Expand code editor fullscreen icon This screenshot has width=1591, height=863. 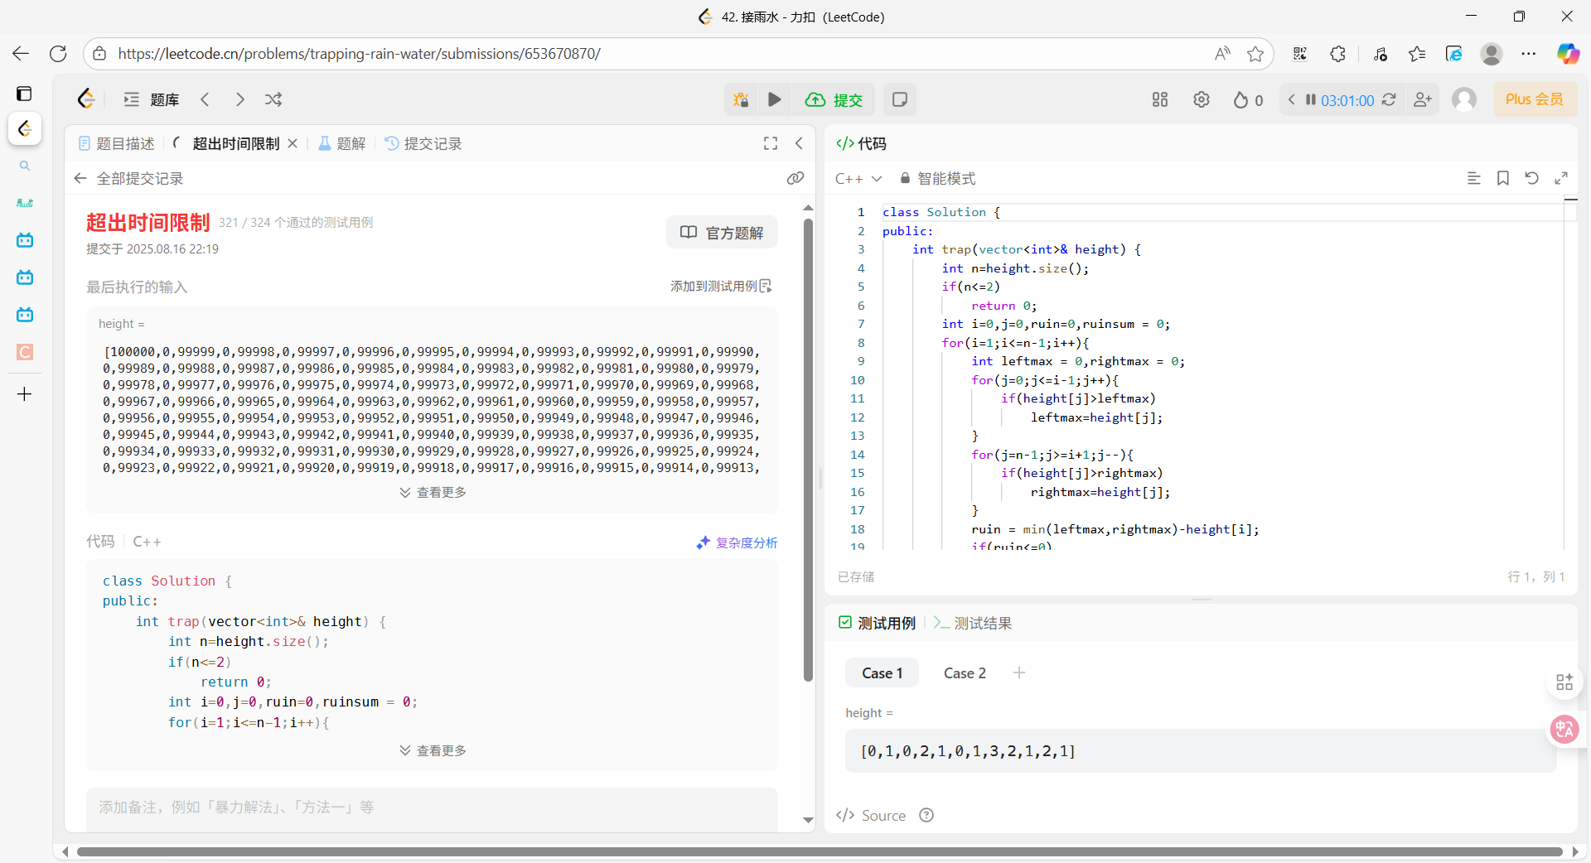click(1561, 178)
